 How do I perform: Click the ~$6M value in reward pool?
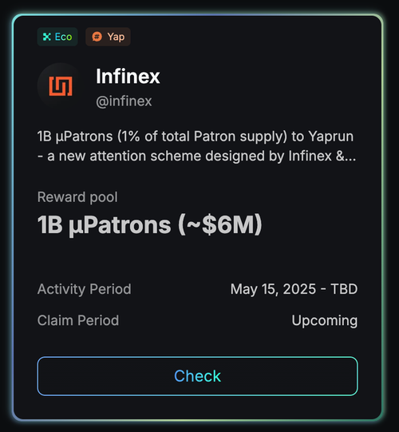(220, 225)
